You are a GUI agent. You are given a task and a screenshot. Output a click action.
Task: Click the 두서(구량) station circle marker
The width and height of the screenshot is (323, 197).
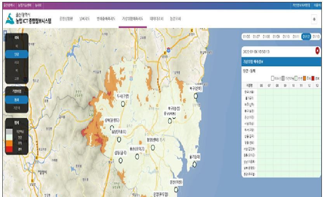[123, 103]
